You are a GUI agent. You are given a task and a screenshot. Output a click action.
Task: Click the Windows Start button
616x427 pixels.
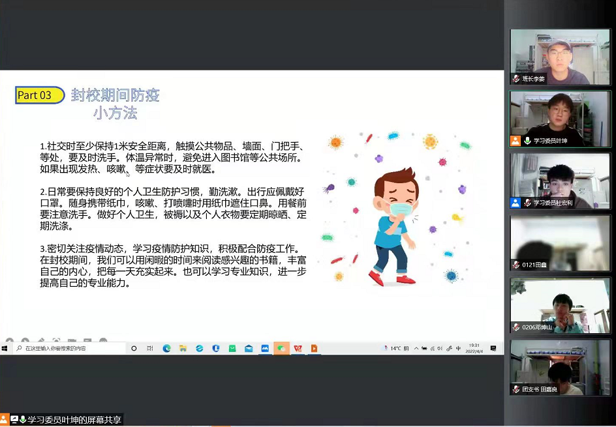(x=4, y=349)
